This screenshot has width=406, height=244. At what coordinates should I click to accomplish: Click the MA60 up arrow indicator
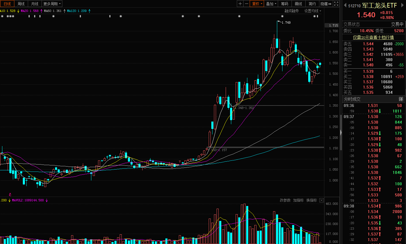coord(64,11)
